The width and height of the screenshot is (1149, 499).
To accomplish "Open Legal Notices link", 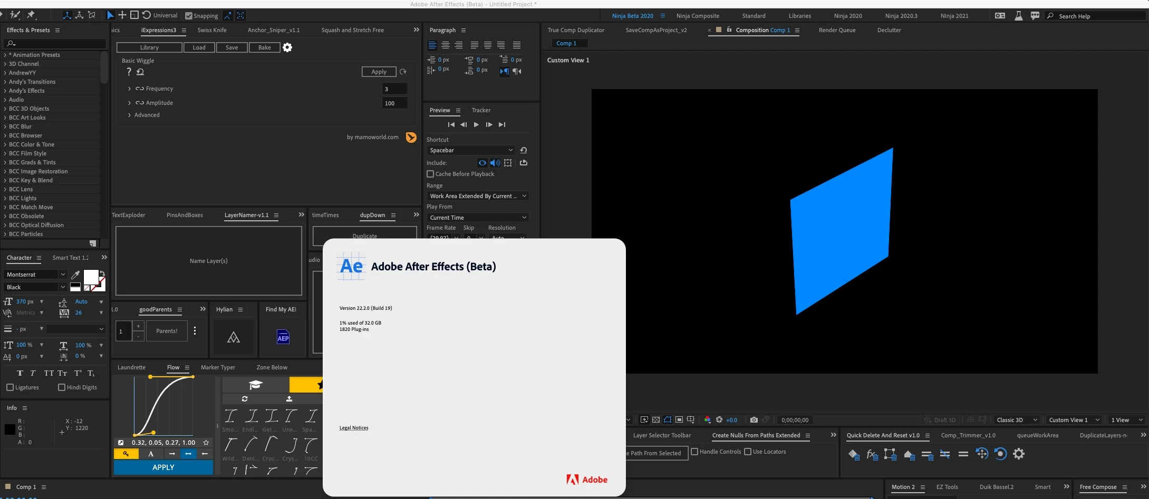I will pos(354,428).
